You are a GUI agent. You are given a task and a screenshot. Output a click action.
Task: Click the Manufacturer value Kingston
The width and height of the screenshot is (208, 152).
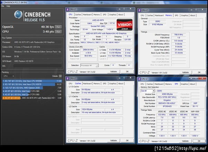point(167,100)
